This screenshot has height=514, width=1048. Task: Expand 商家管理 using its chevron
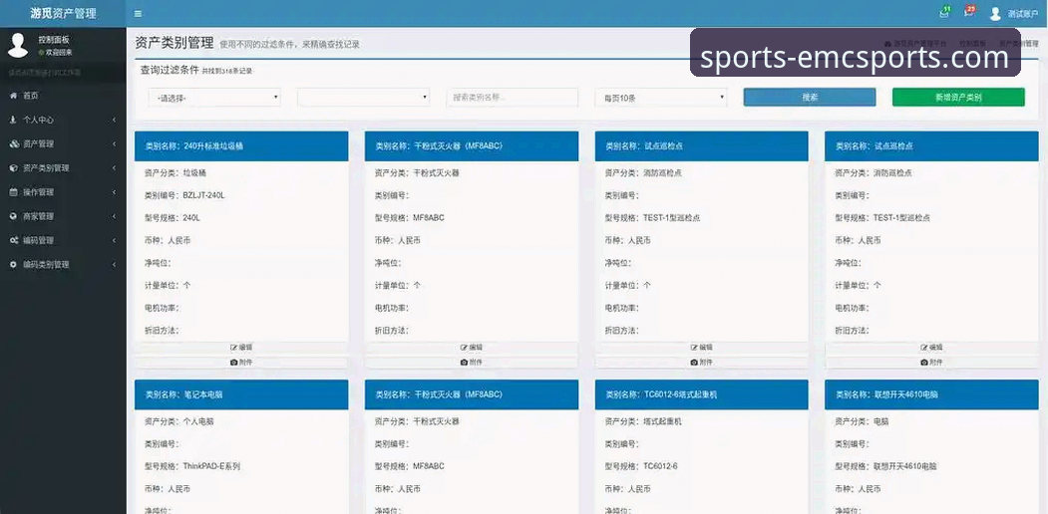coord(115,216)
